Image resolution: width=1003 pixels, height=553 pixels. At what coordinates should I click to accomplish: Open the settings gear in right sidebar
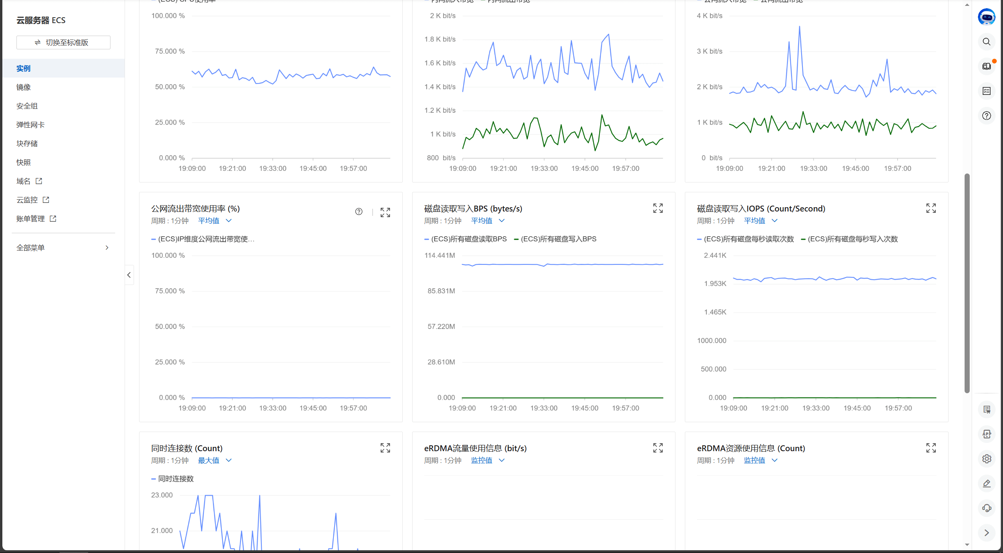click(986, 459)
